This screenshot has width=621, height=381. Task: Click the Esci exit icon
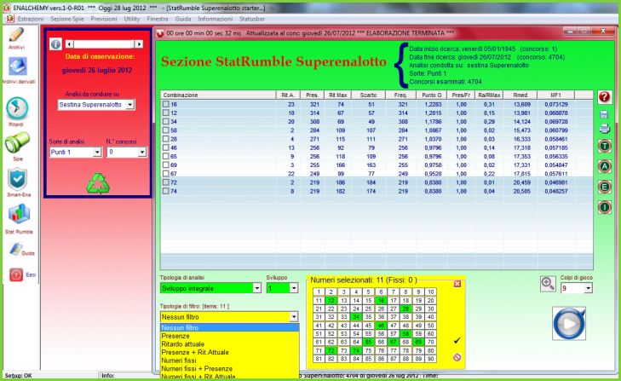[x=16, y=274]
